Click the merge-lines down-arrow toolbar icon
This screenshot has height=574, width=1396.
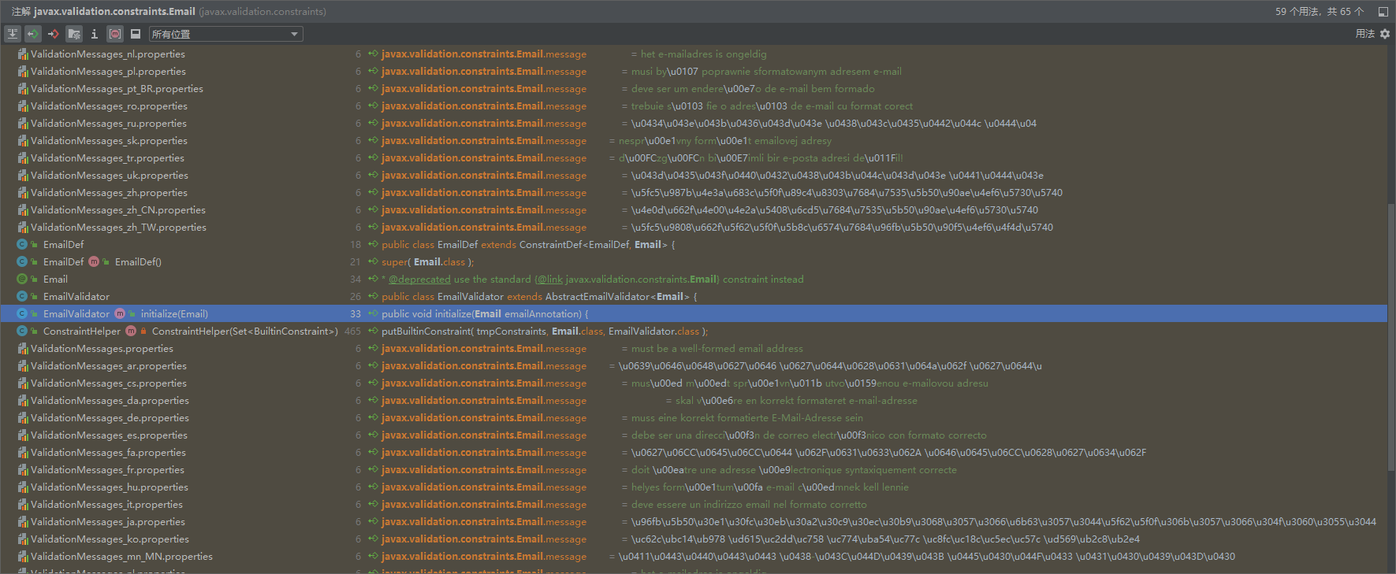click(13, 34)
